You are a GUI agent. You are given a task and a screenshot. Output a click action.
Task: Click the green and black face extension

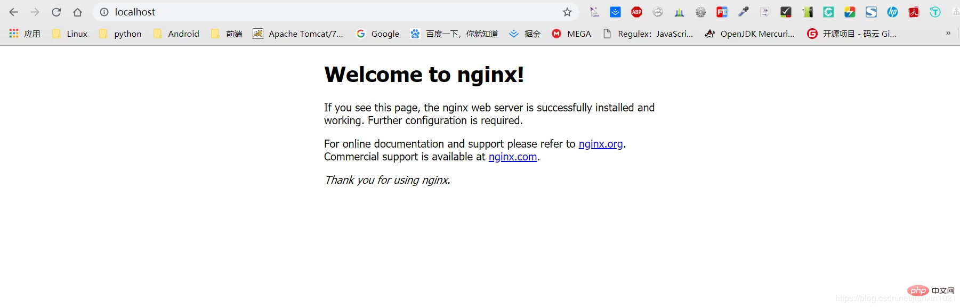point(808,12)
